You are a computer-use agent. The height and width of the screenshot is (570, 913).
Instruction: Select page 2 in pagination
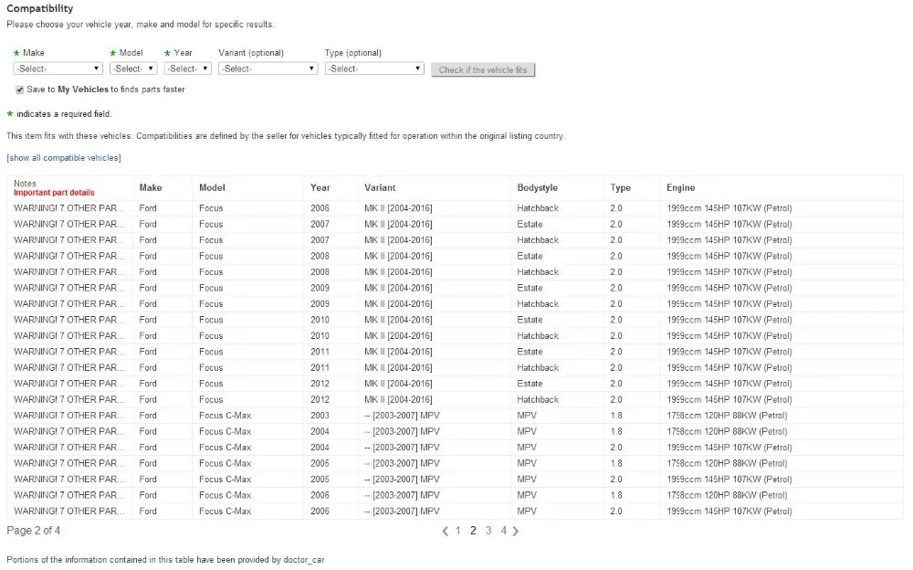click(473, 531)
